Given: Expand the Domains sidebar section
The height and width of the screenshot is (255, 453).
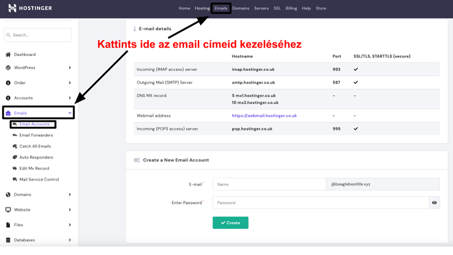Looking at the screenshot, I should tap(70, 195).
